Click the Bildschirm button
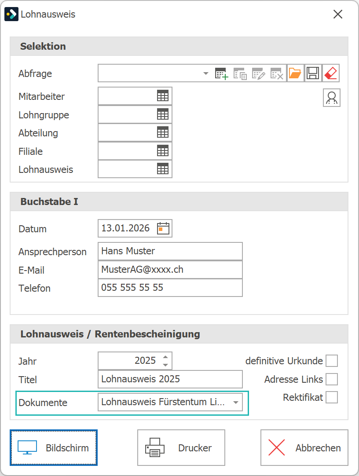 [54, 447]
